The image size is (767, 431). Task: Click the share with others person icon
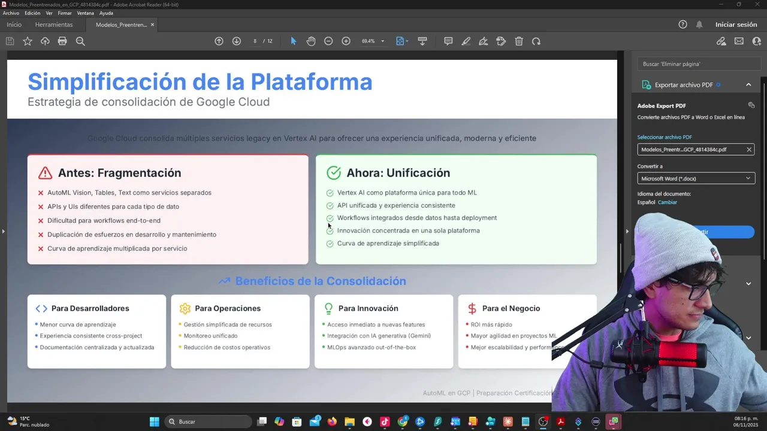pyautogui.click(x=757, y=41)
